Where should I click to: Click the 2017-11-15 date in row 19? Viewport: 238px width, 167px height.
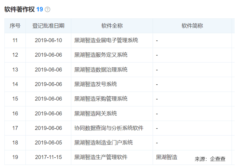click(x=48, y=157)
